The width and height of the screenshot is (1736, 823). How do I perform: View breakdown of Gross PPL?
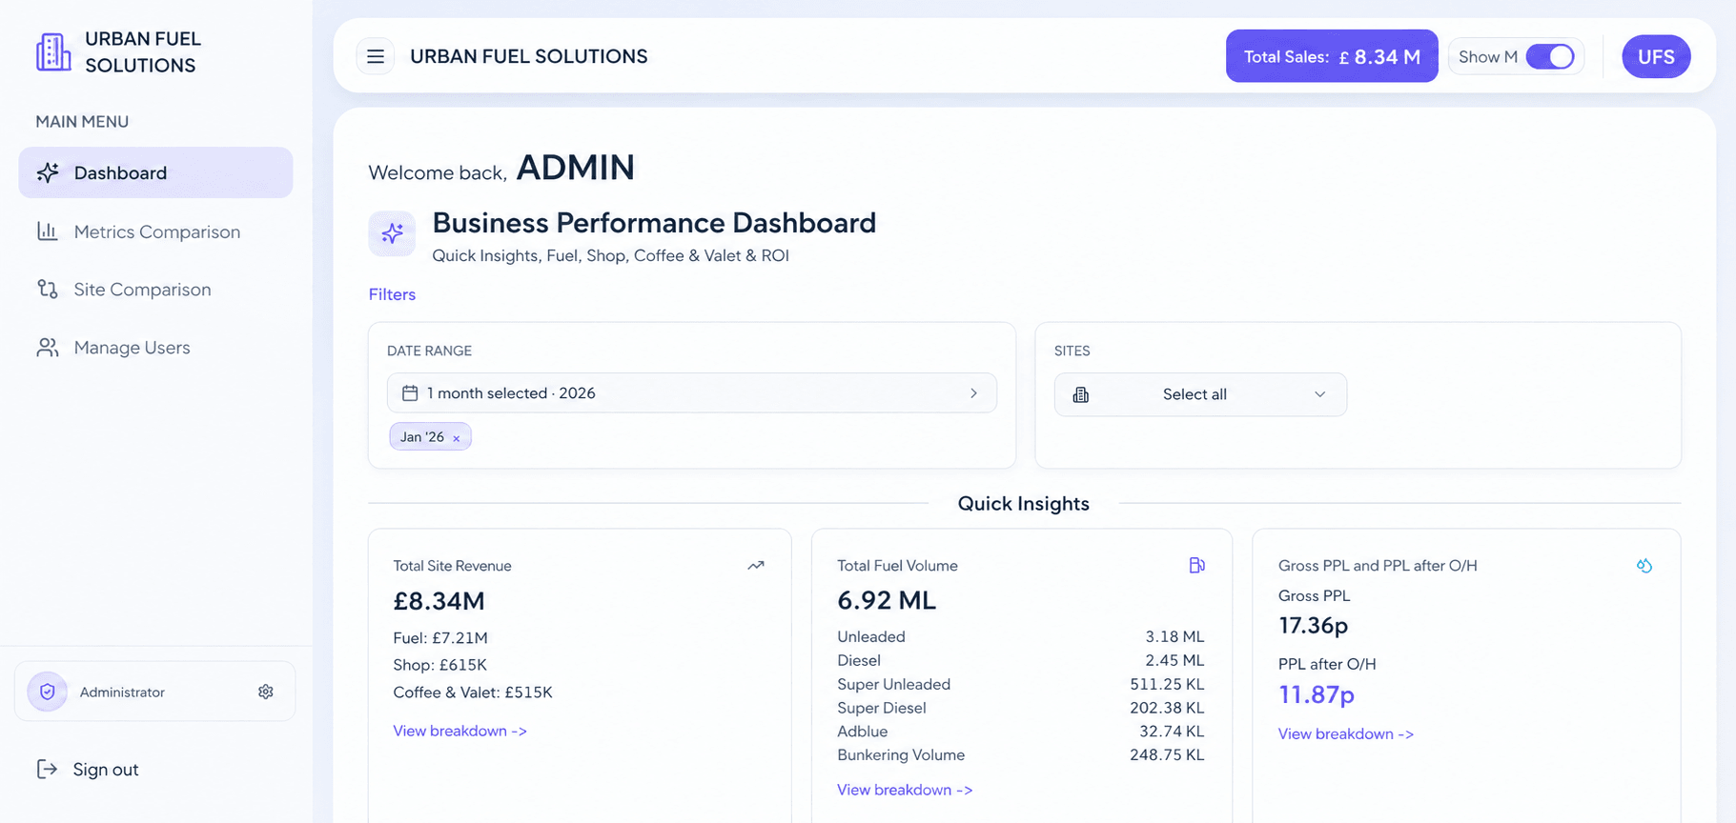click(1346, 733)
